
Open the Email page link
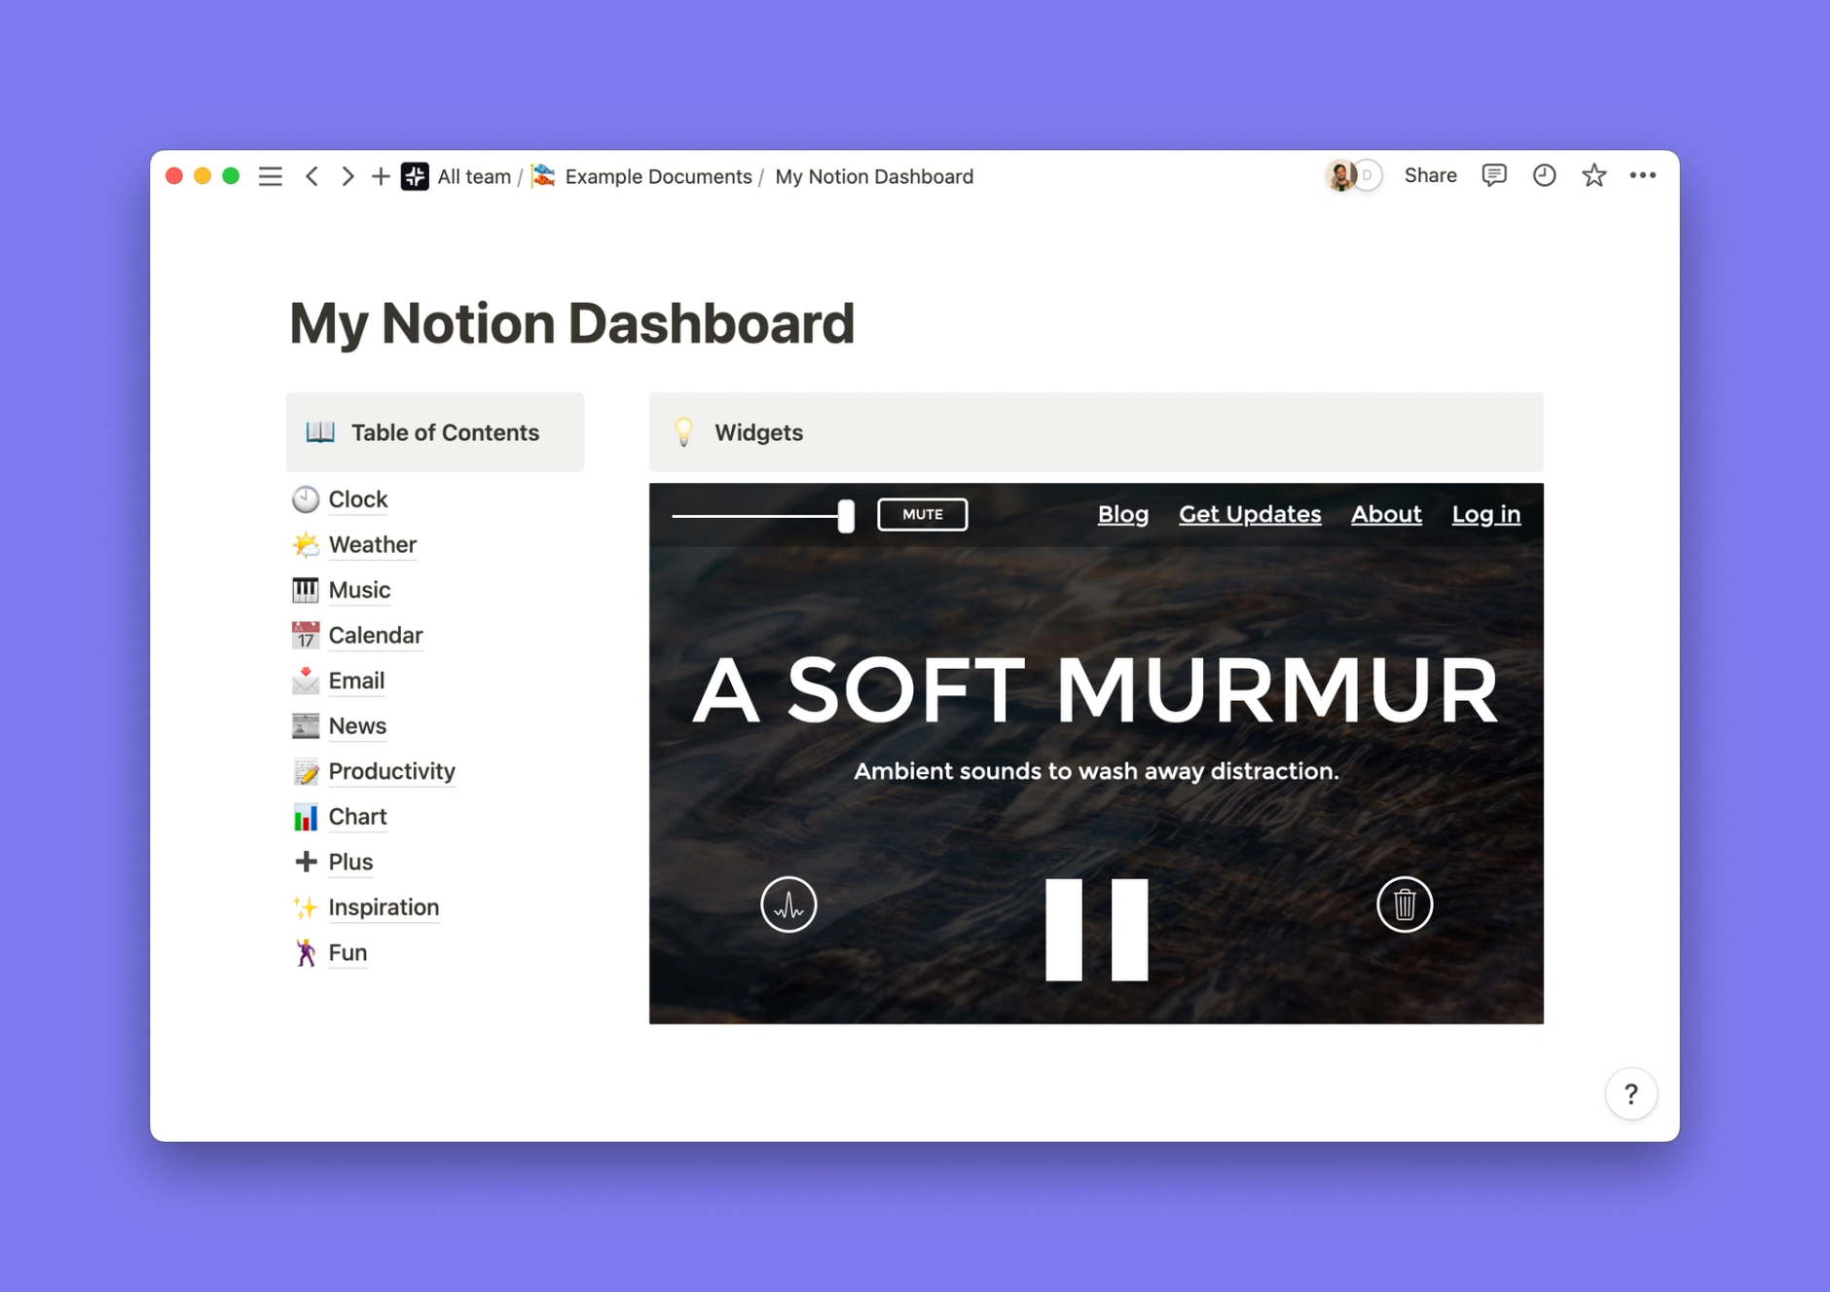356,681
